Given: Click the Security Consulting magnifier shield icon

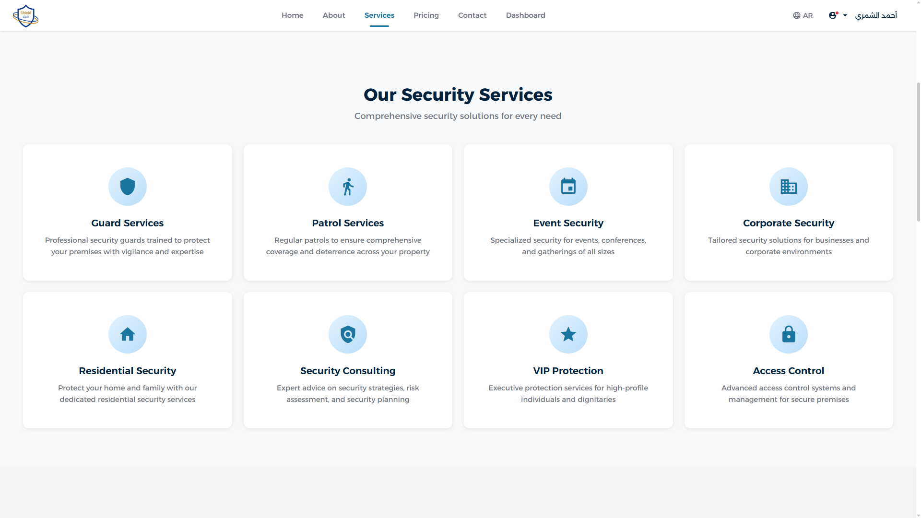Looking at the screenshot, I should [348, 334].
